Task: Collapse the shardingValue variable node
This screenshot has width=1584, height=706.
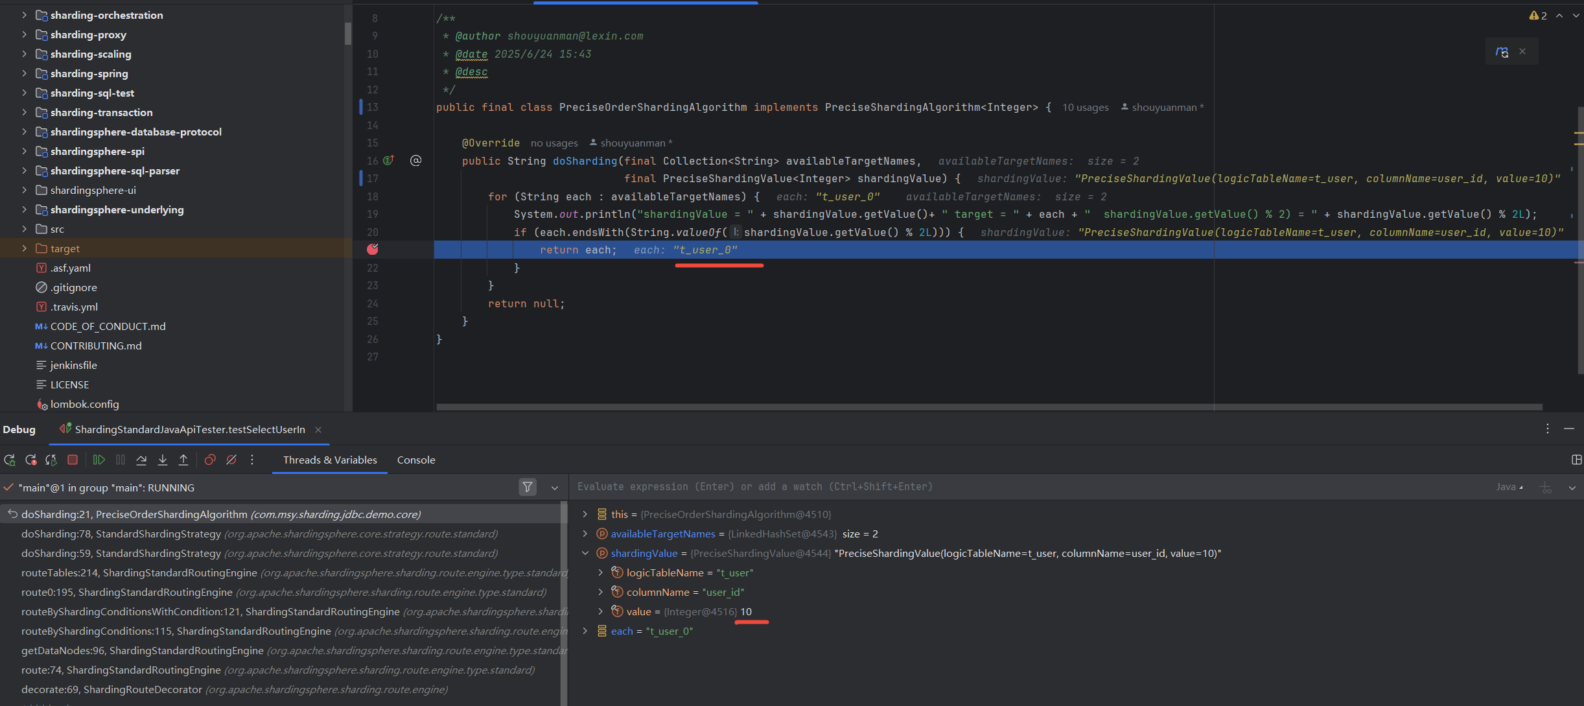Action: [585, 553]
